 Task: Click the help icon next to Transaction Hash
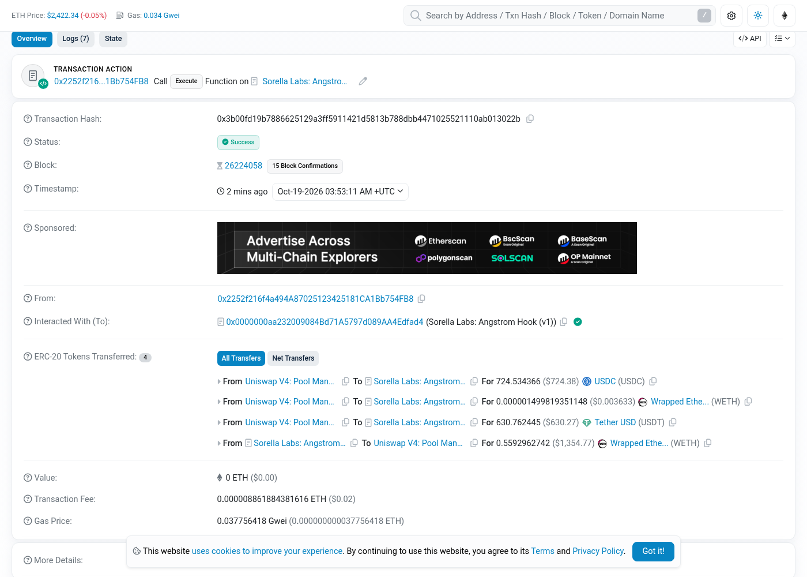pos(28,119)
